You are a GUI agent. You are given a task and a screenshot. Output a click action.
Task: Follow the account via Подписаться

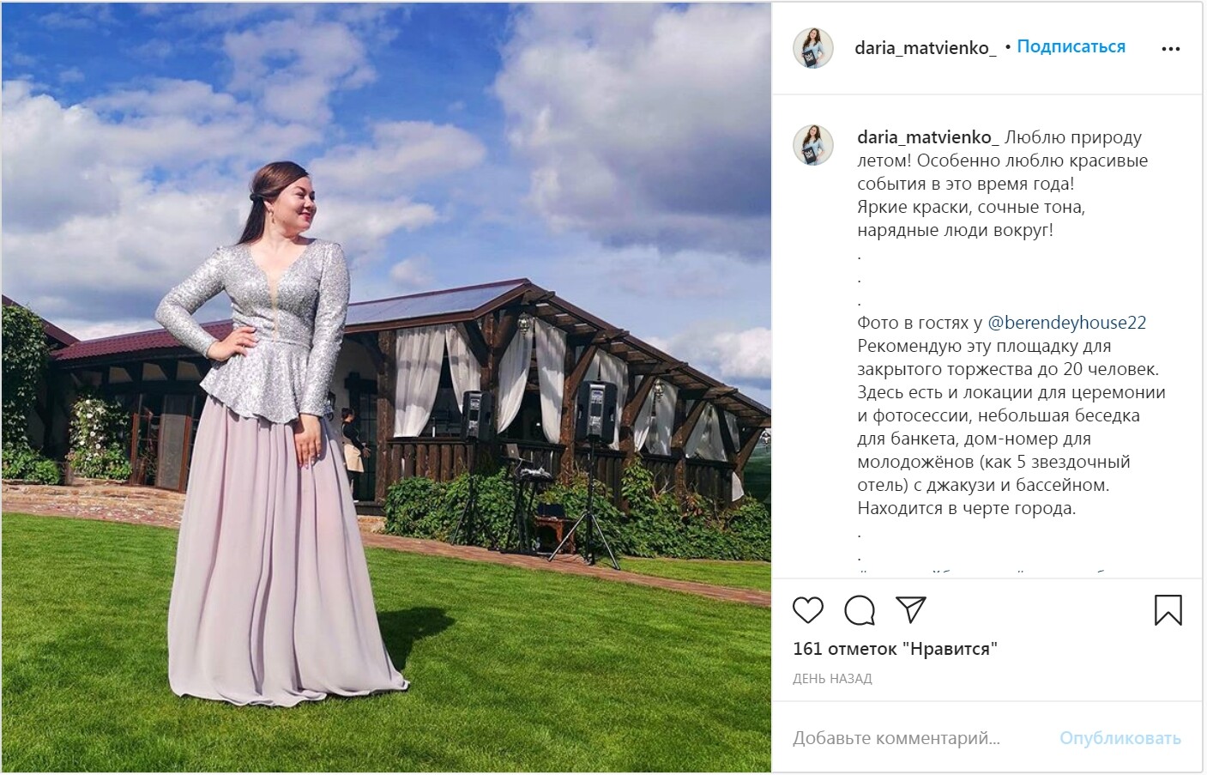click(x=1071, y=47)
